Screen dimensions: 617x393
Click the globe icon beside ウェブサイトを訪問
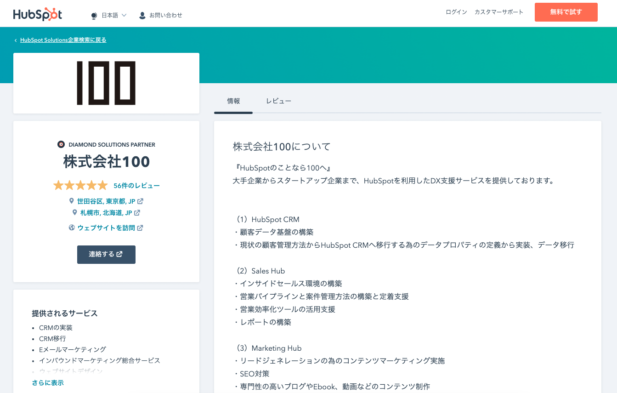(x=72, y=228)
